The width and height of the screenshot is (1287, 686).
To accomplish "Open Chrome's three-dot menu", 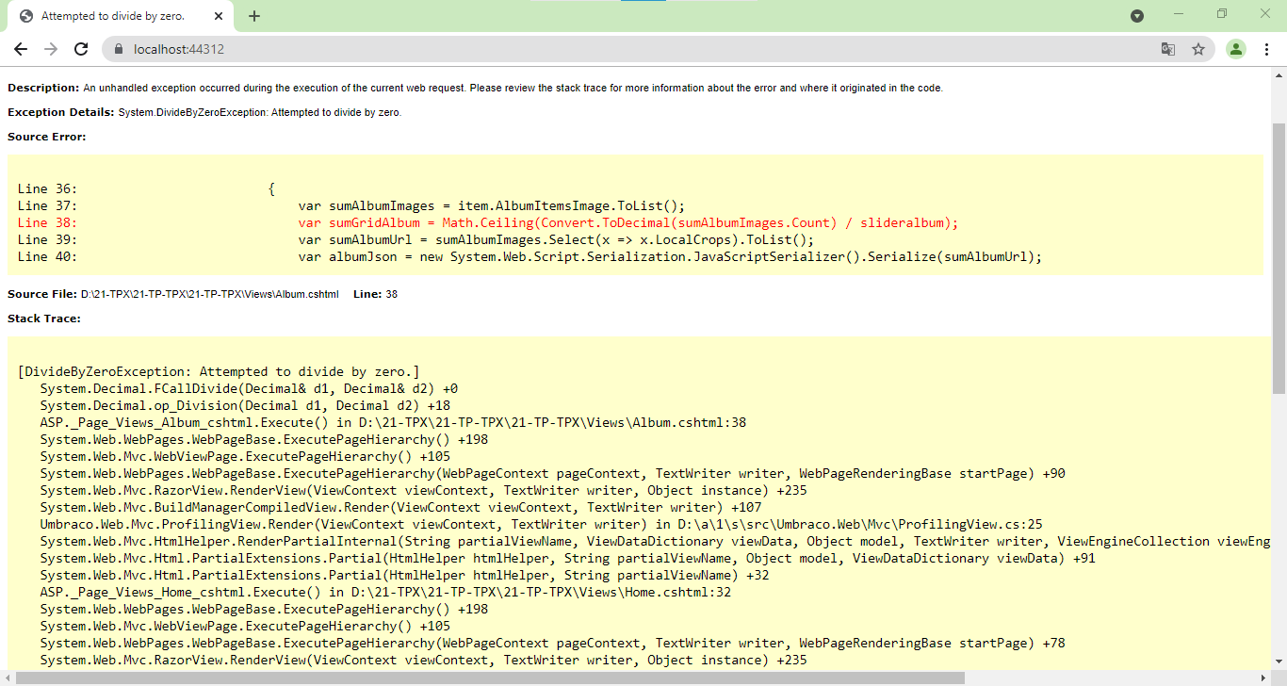I will (1267, 49).
